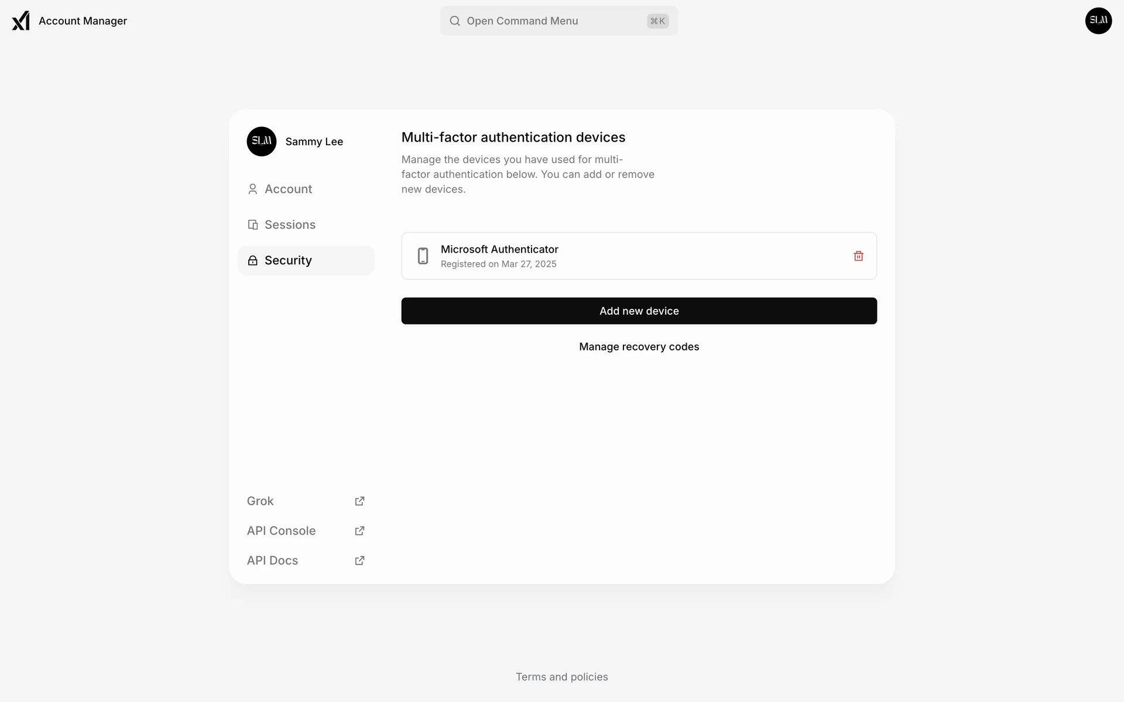Click the xAI logo icon
Image resolution: width=1124 pixels, height=702 pixels.
click(x=21, y=21)
